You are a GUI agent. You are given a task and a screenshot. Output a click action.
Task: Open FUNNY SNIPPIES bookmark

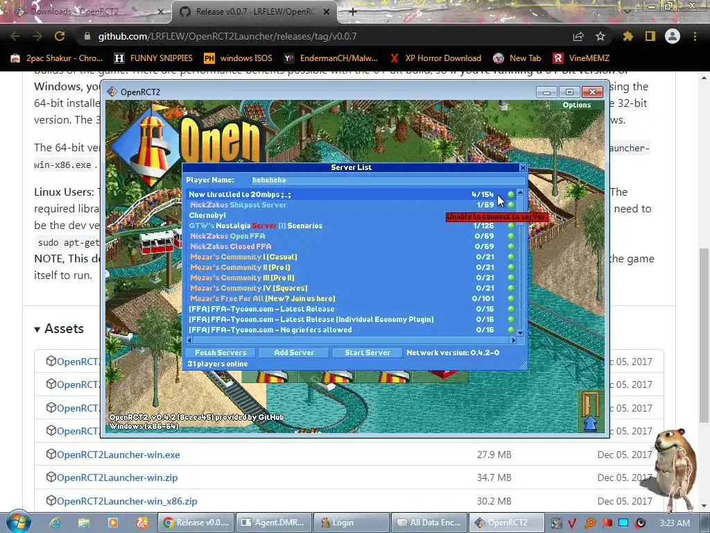[x=153, y=58]
